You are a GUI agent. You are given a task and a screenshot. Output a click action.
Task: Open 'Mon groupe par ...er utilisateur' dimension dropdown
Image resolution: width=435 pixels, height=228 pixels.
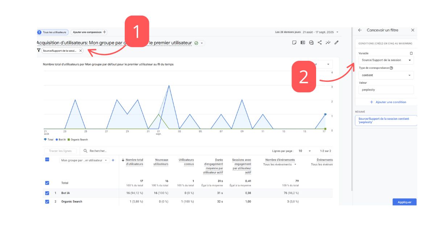pyautogui.click(x=84, y=160)
